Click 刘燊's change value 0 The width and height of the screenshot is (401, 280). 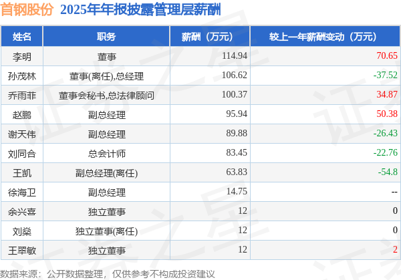coord(395,230)
